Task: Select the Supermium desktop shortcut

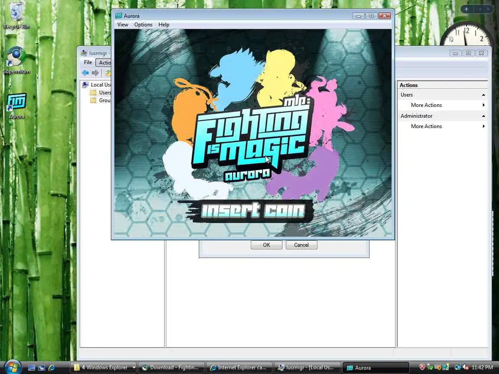Action: (x=16, y=61)
